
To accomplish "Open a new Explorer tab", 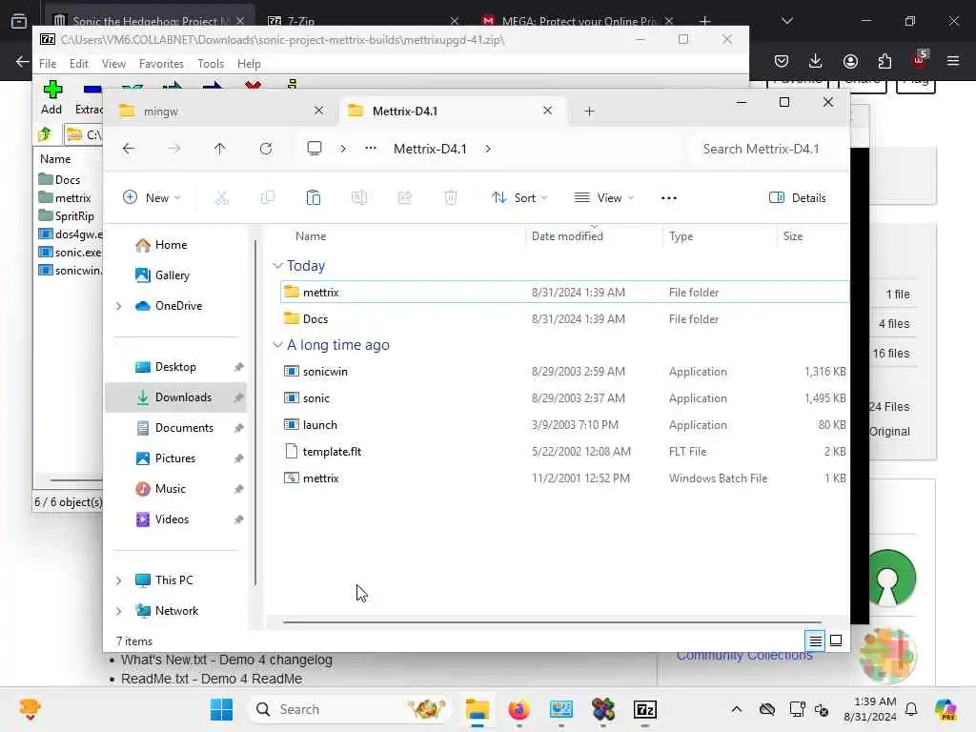I will 589,112.
